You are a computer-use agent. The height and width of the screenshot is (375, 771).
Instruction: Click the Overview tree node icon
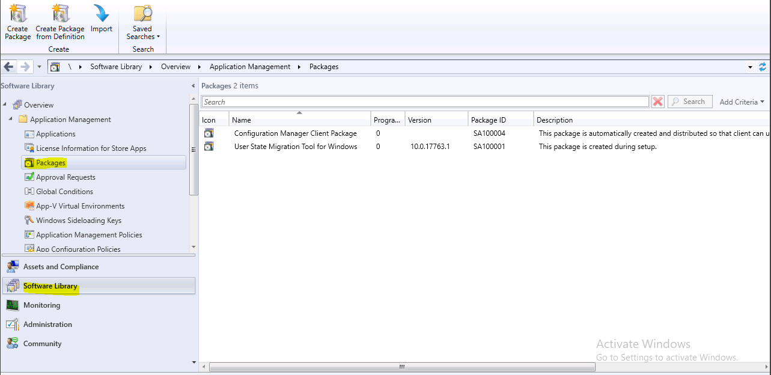(17, 105)
